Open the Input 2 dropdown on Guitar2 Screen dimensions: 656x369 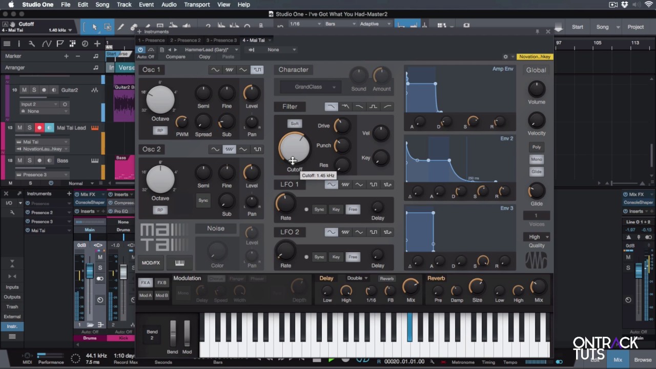click(x=39, y=104)
